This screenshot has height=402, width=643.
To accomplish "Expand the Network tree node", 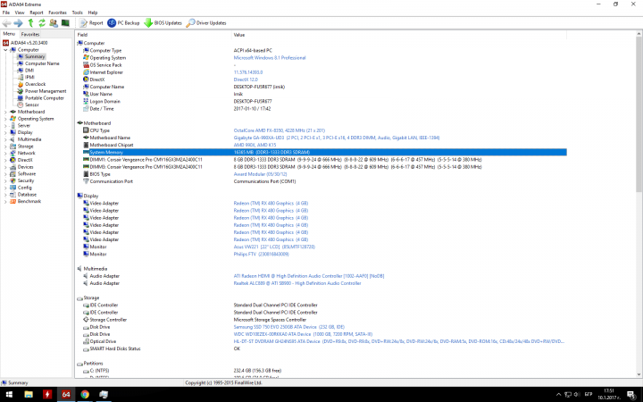I will [x=5, y=153].
